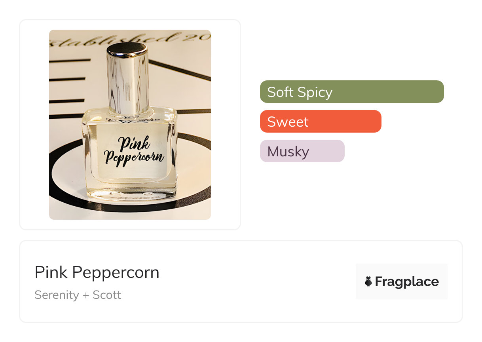Click the "Sweet" text label
The image size is (482, 342).
[x=288, y=122]
